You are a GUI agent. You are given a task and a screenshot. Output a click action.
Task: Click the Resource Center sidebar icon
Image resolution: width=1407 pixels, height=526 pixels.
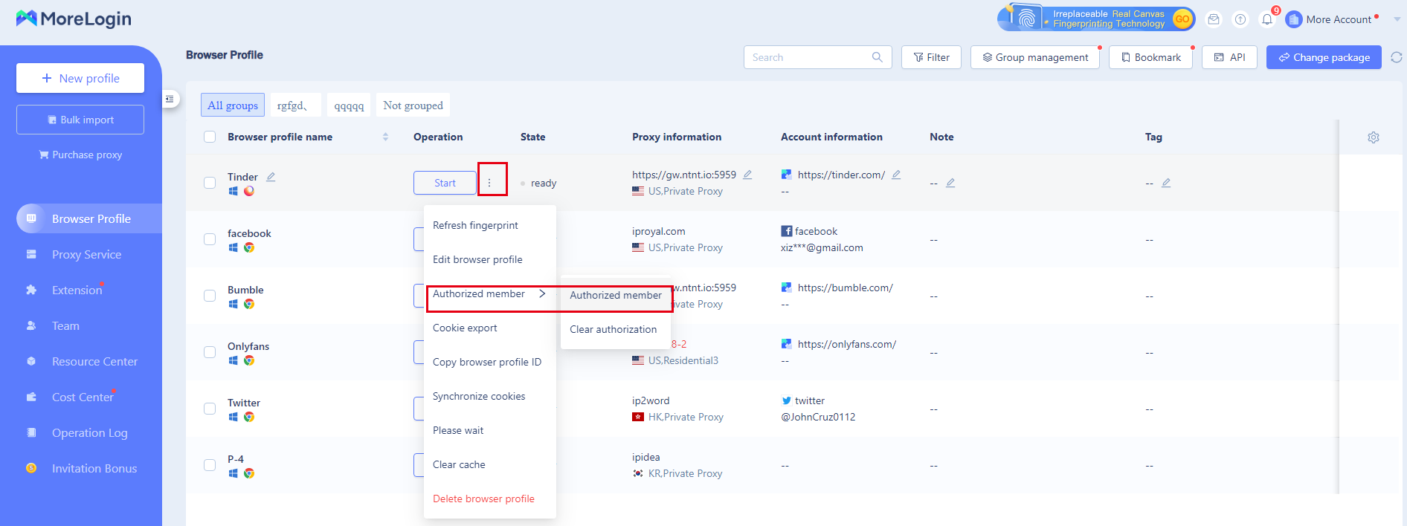pos(31,361)
